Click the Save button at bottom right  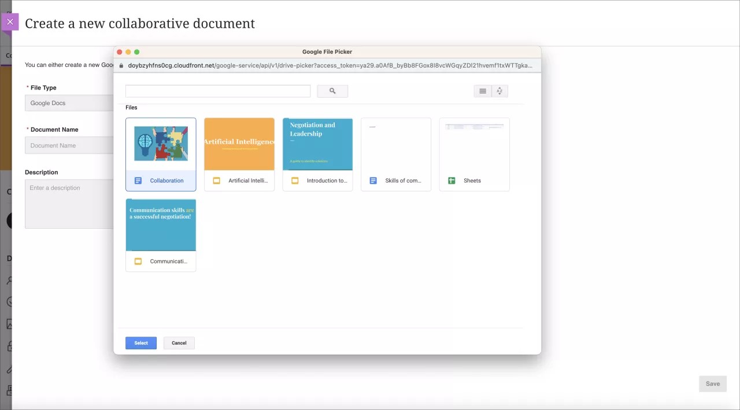click(712, 383)
